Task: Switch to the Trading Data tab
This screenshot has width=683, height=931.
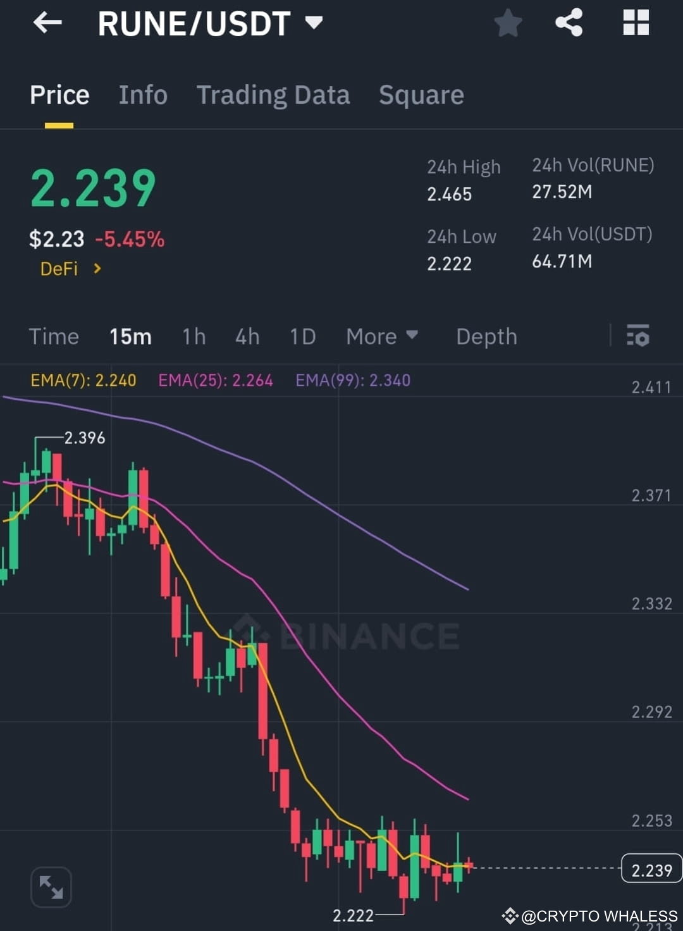Action: point(273,95)
